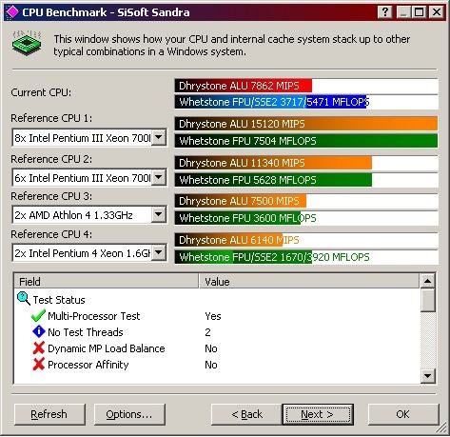Select the 2x Intel Pentium 4 Xeon combo box
450x437 pixels.
tap(89, 253)
